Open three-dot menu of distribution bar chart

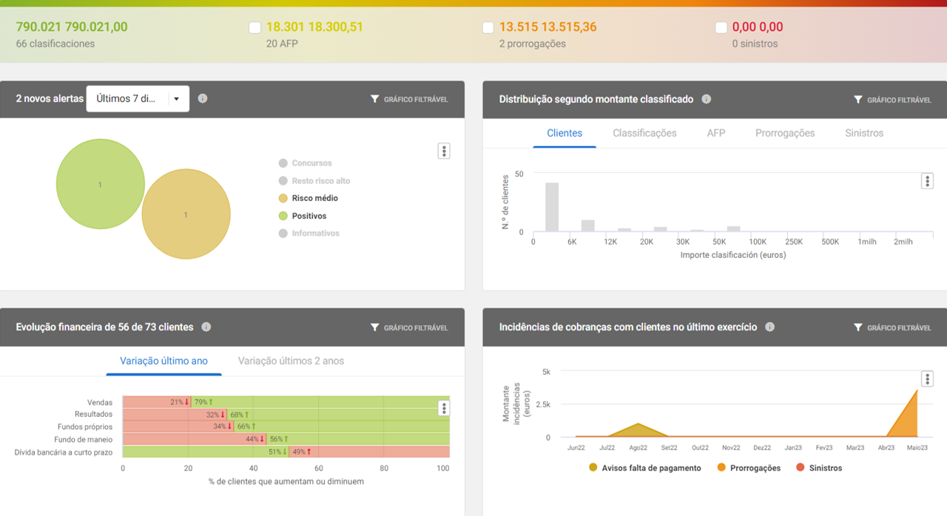[x=927, y=181]
